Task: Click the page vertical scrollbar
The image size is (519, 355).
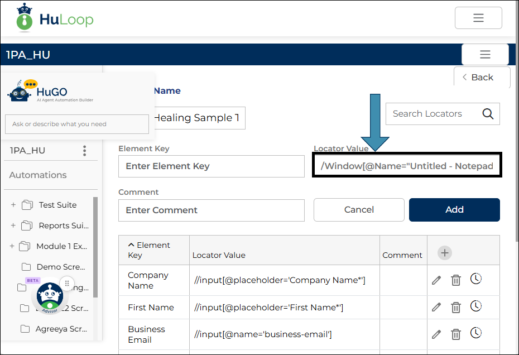Action: [517, 121]
